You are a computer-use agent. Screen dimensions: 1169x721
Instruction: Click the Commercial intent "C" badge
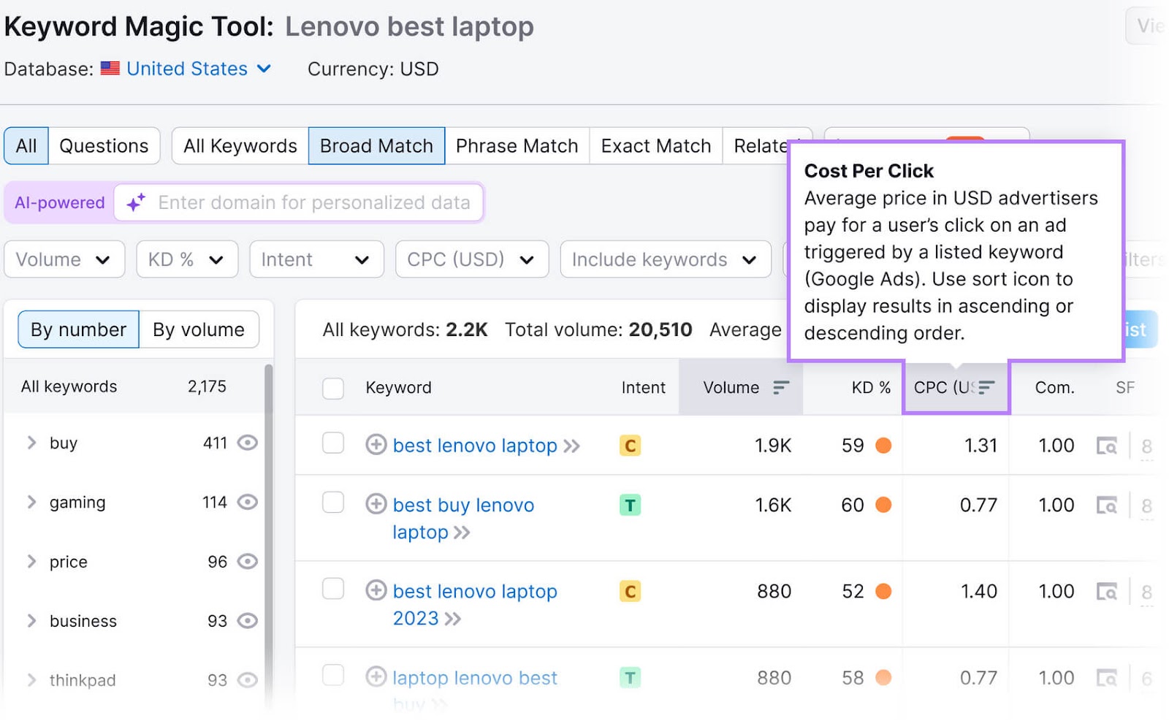(x=630, y=446)
